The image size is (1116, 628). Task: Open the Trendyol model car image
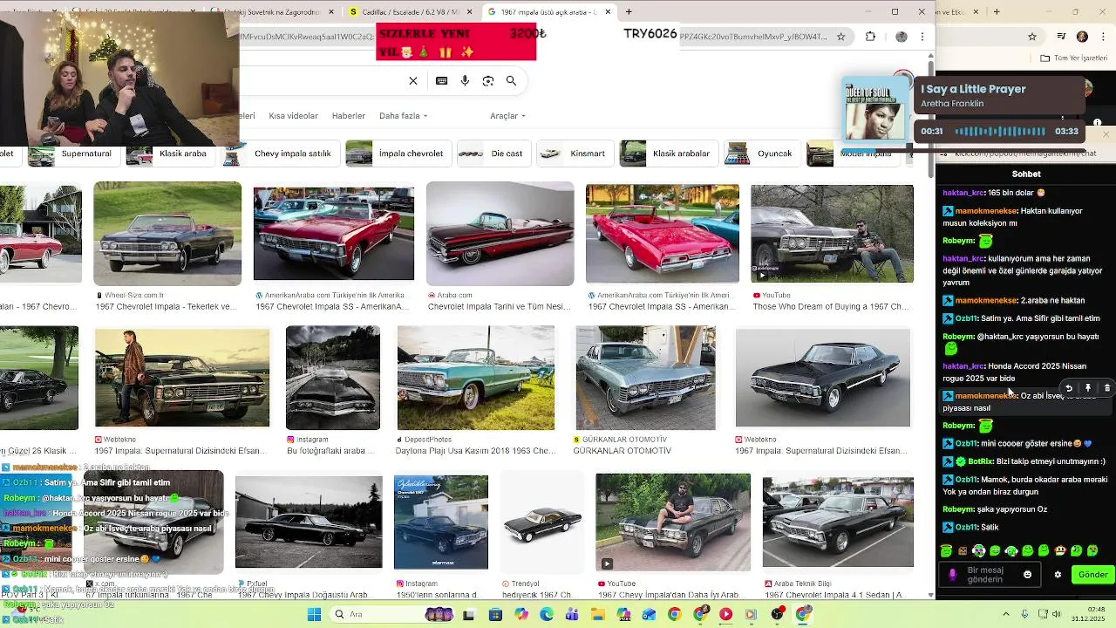[541, 522]
